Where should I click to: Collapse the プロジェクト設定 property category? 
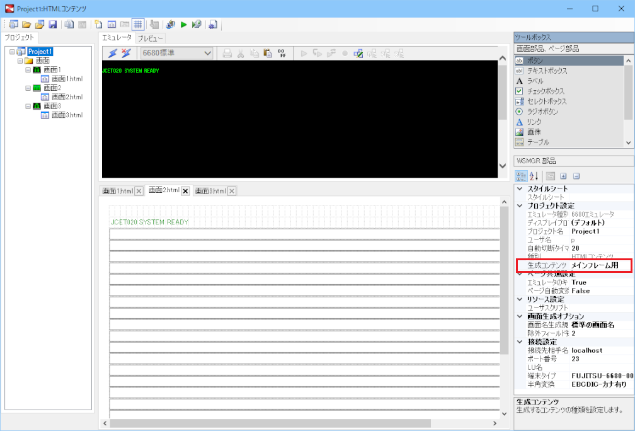(x=520, y=206)
